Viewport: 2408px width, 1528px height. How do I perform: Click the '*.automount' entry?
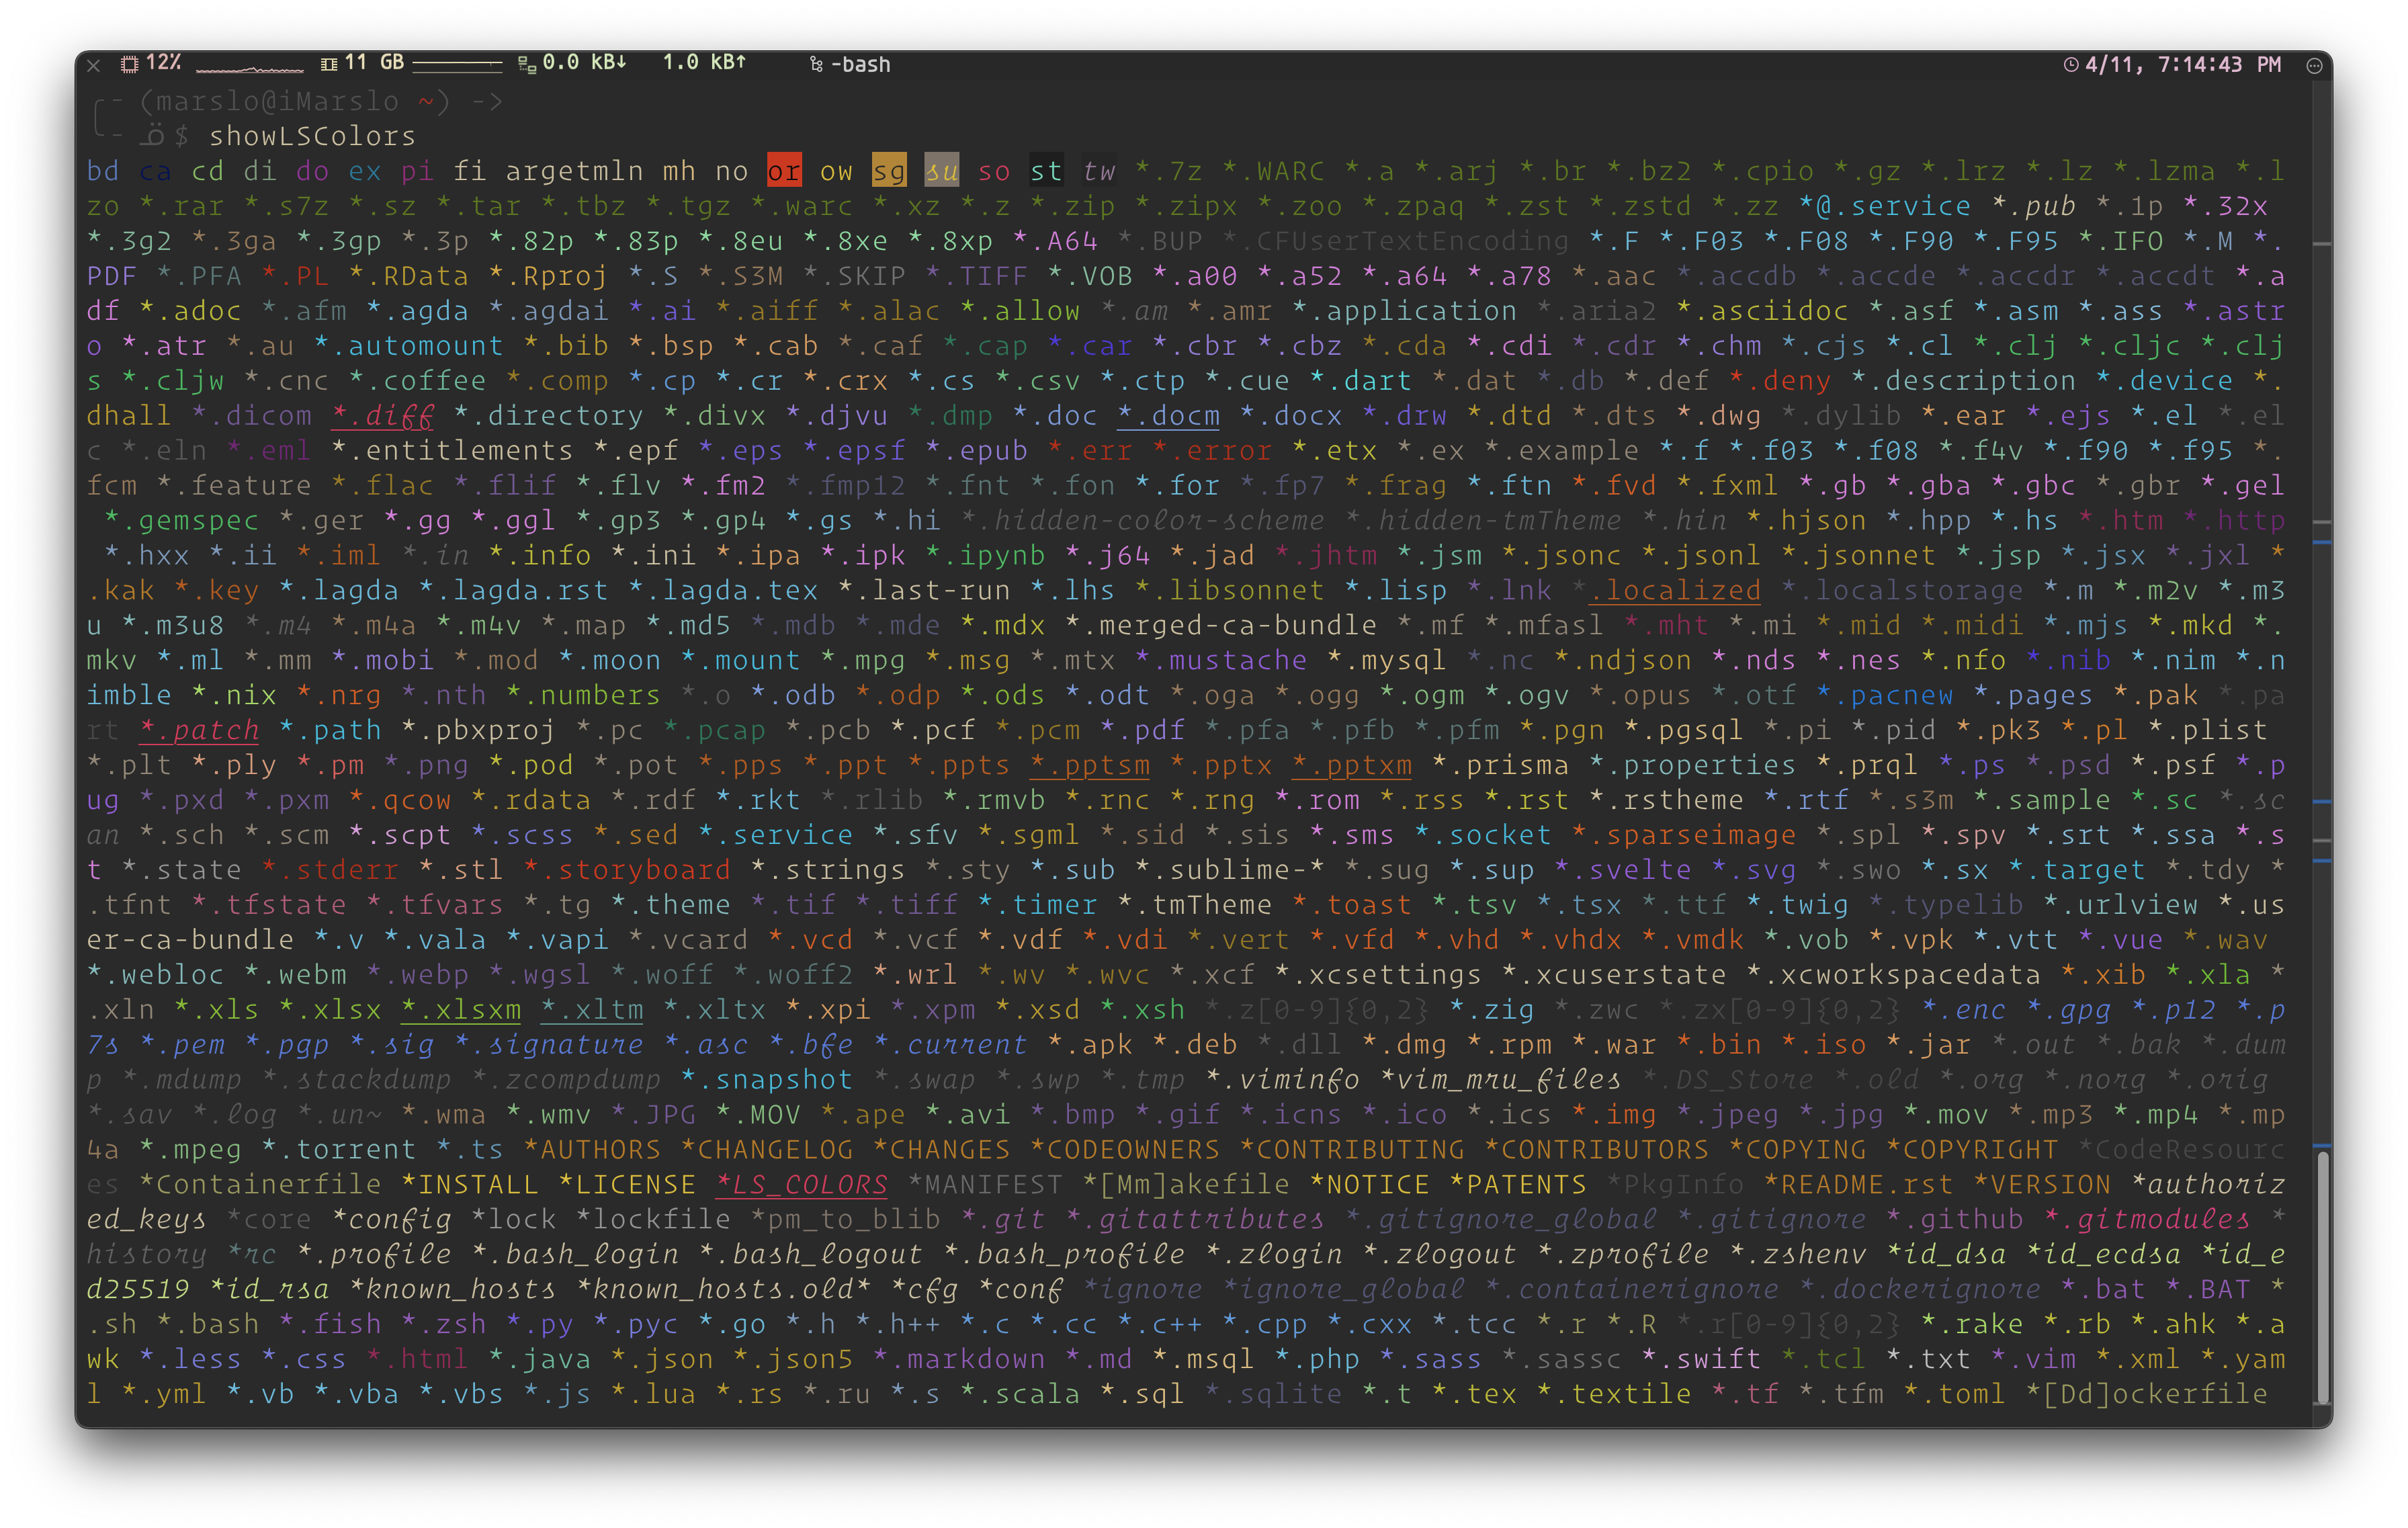(409, 346)
